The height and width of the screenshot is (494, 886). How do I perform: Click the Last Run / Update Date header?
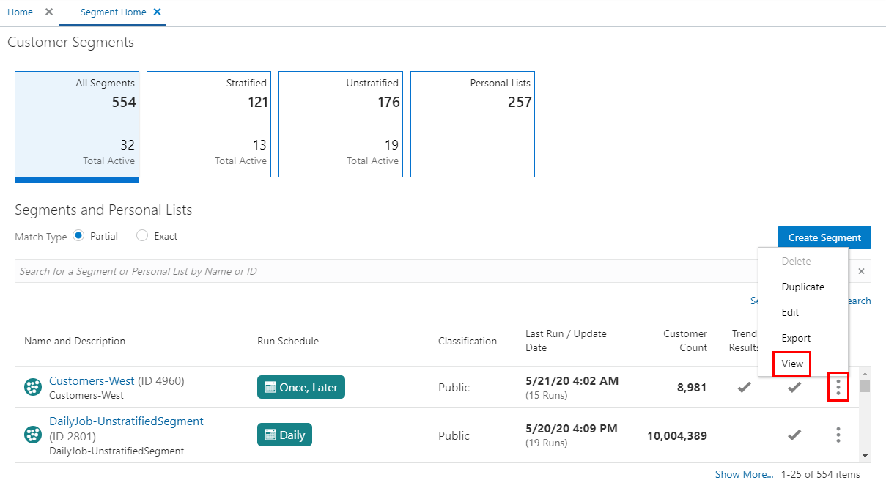coord(566,341)
